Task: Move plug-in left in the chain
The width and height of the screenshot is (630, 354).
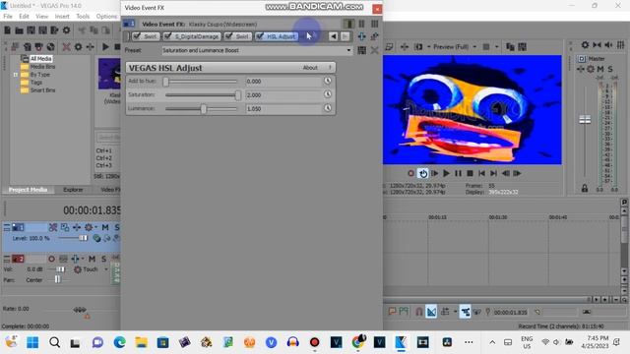Action: (x=333, y=36)
